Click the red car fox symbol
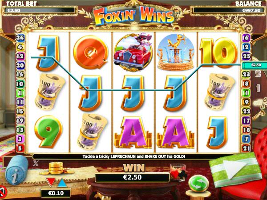267x200 pixels. click(133, 52)
